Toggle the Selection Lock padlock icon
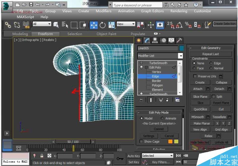The image size is (238, 166). click(42, 156)
